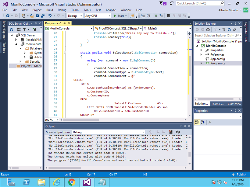
Task: Click the Output panel vertical scrollbar thumb
Action: [x=189, y=154]
